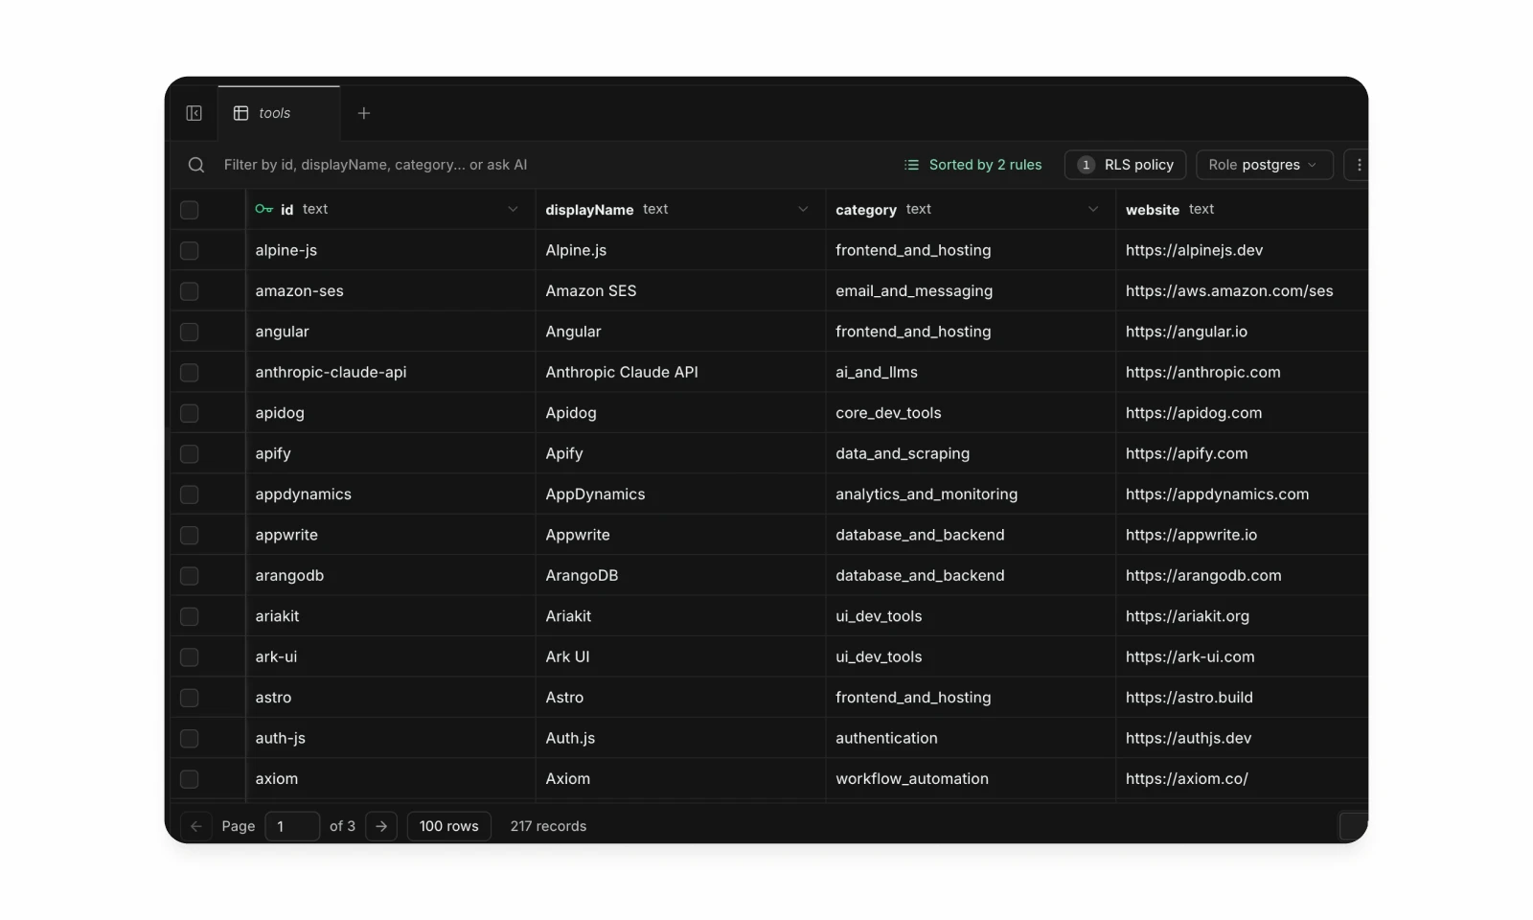Select the data_and_scraping cell
1533x920 pixels.
pos(971,453)
